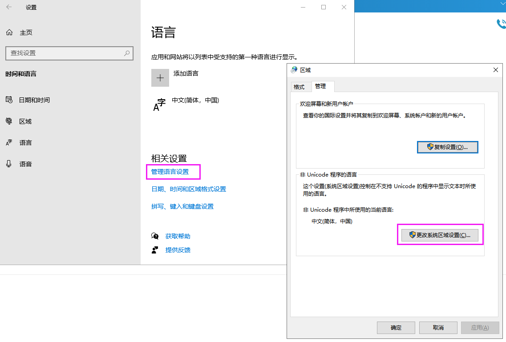The image size is (506, 342).
Task: Open the 管理语言设置 link
Action: (170, 172)
